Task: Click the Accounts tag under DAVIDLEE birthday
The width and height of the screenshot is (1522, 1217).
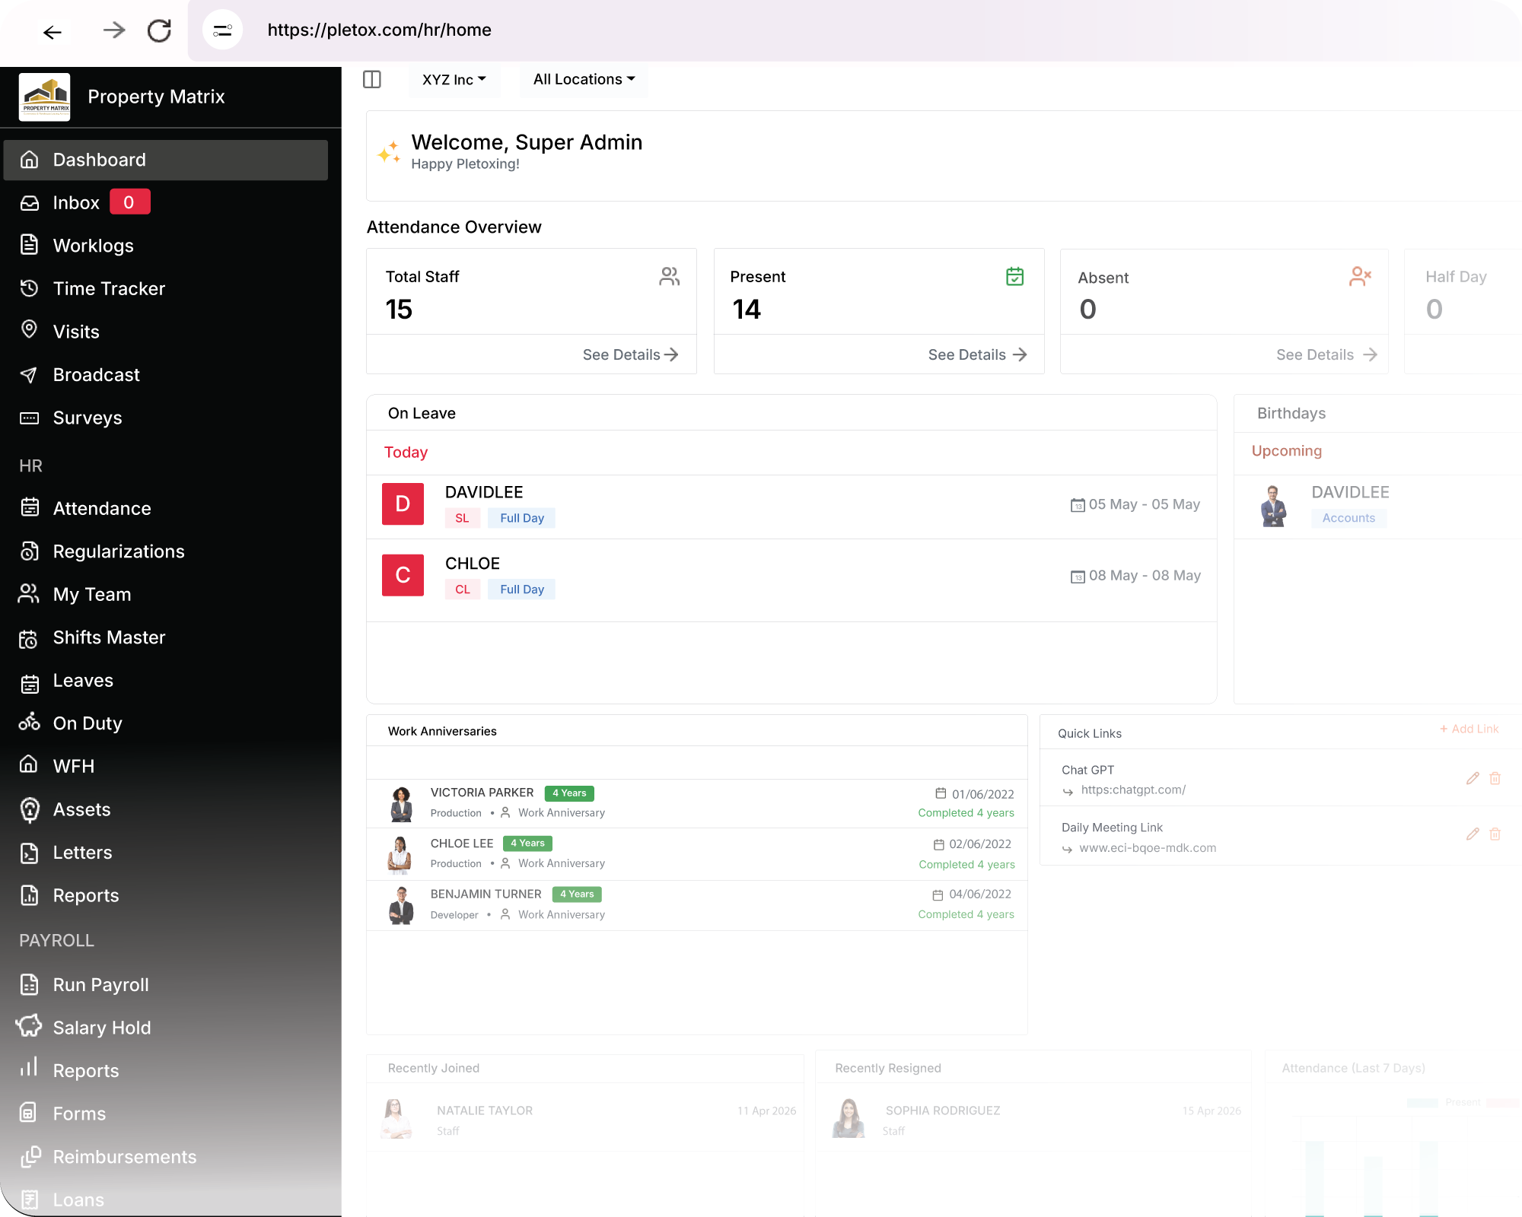Action: 1348,518
